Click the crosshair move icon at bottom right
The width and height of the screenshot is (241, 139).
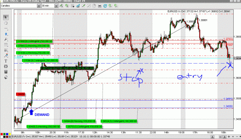229,137
